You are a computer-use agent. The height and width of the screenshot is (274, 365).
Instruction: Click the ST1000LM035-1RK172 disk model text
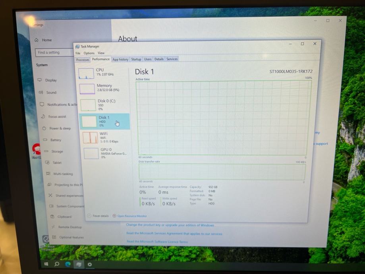[291, 71]
